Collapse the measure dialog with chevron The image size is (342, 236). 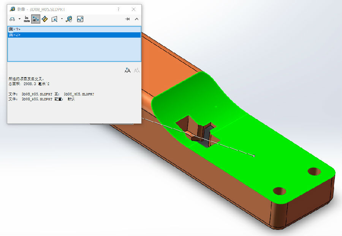[136, 19]
